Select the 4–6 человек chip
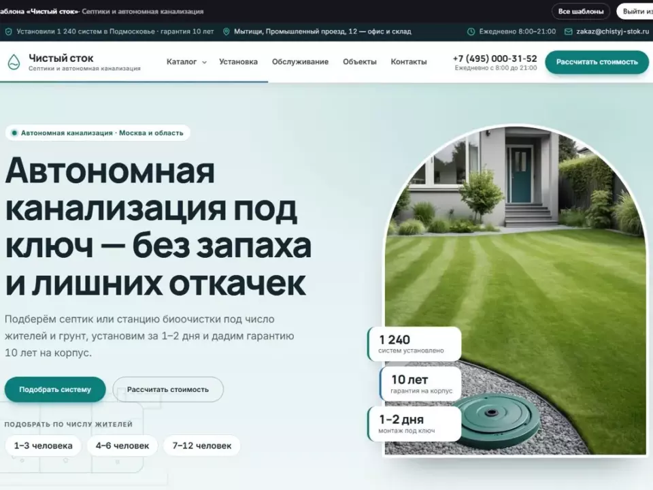Viewport: 653px width, 490px height. click(x=122, y=445)
